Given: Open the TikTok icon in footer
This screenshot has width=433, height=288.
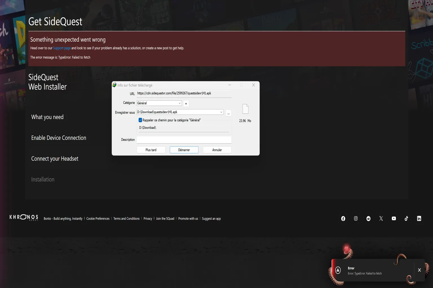Looking at the screenshot, I should (406, 219).
